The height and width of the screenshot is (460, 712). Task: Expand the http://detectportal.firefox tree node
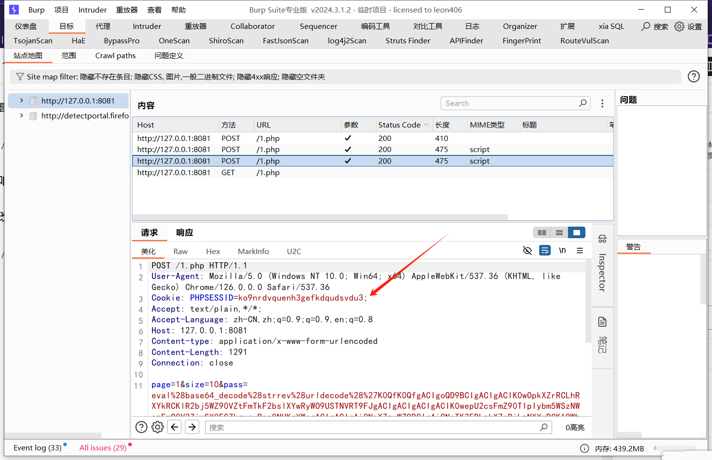22,115
